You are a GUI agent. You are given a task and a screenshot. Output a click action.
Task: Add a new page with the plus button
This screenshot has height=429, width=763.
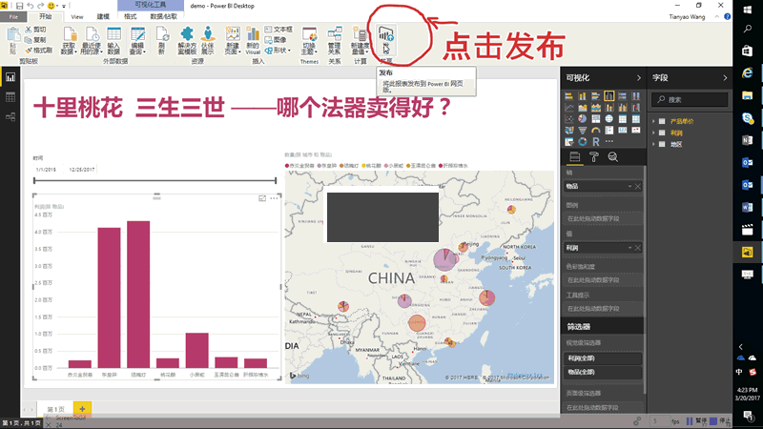pyautogui.click(x=83, y=408)
